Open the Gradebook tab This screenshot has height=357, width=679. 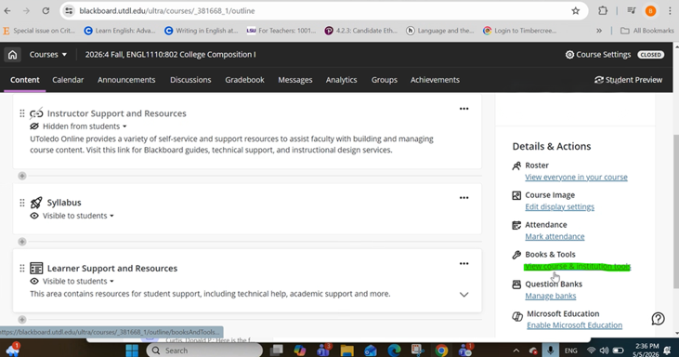(244, 80)
